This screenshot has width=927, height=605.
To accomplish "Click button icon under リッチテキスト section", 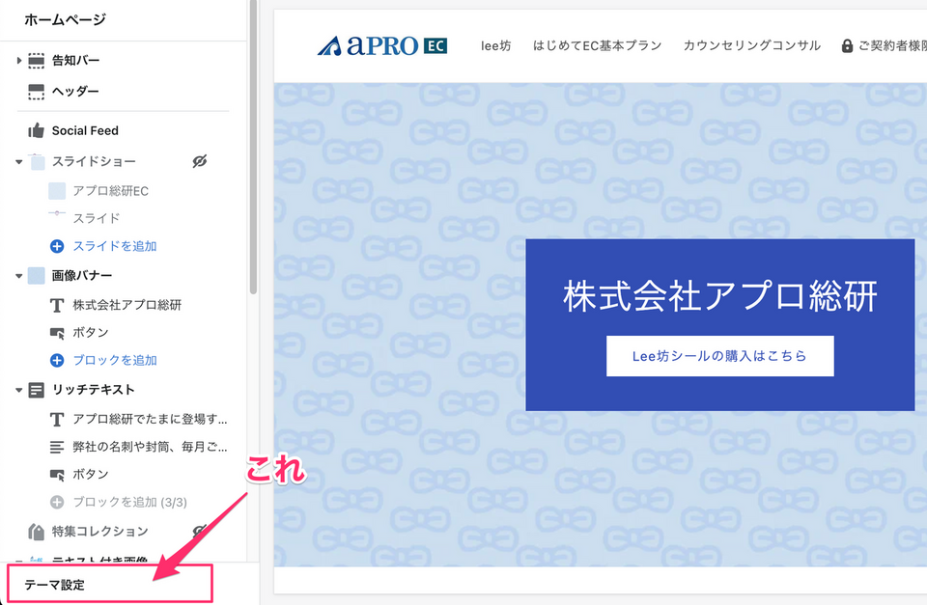I will click(x=57, y=475).
